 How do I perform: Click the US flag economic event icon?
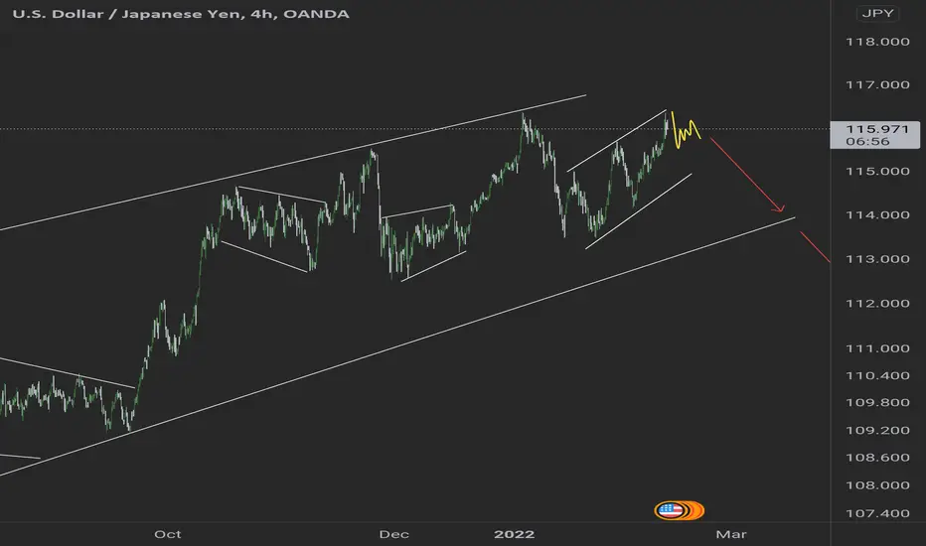[669, 510]
